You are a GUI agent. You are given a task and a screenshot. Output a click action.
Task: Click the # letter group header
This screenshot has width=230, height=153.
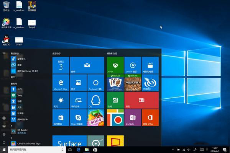pos(11,126)
